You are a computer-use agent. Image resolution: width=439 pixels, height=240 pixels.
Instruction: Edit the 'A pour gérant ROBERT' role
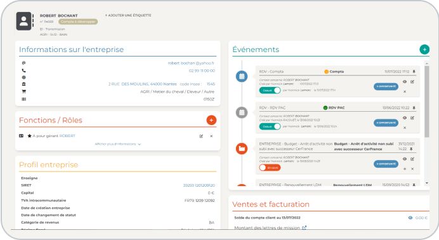(201, 136)
